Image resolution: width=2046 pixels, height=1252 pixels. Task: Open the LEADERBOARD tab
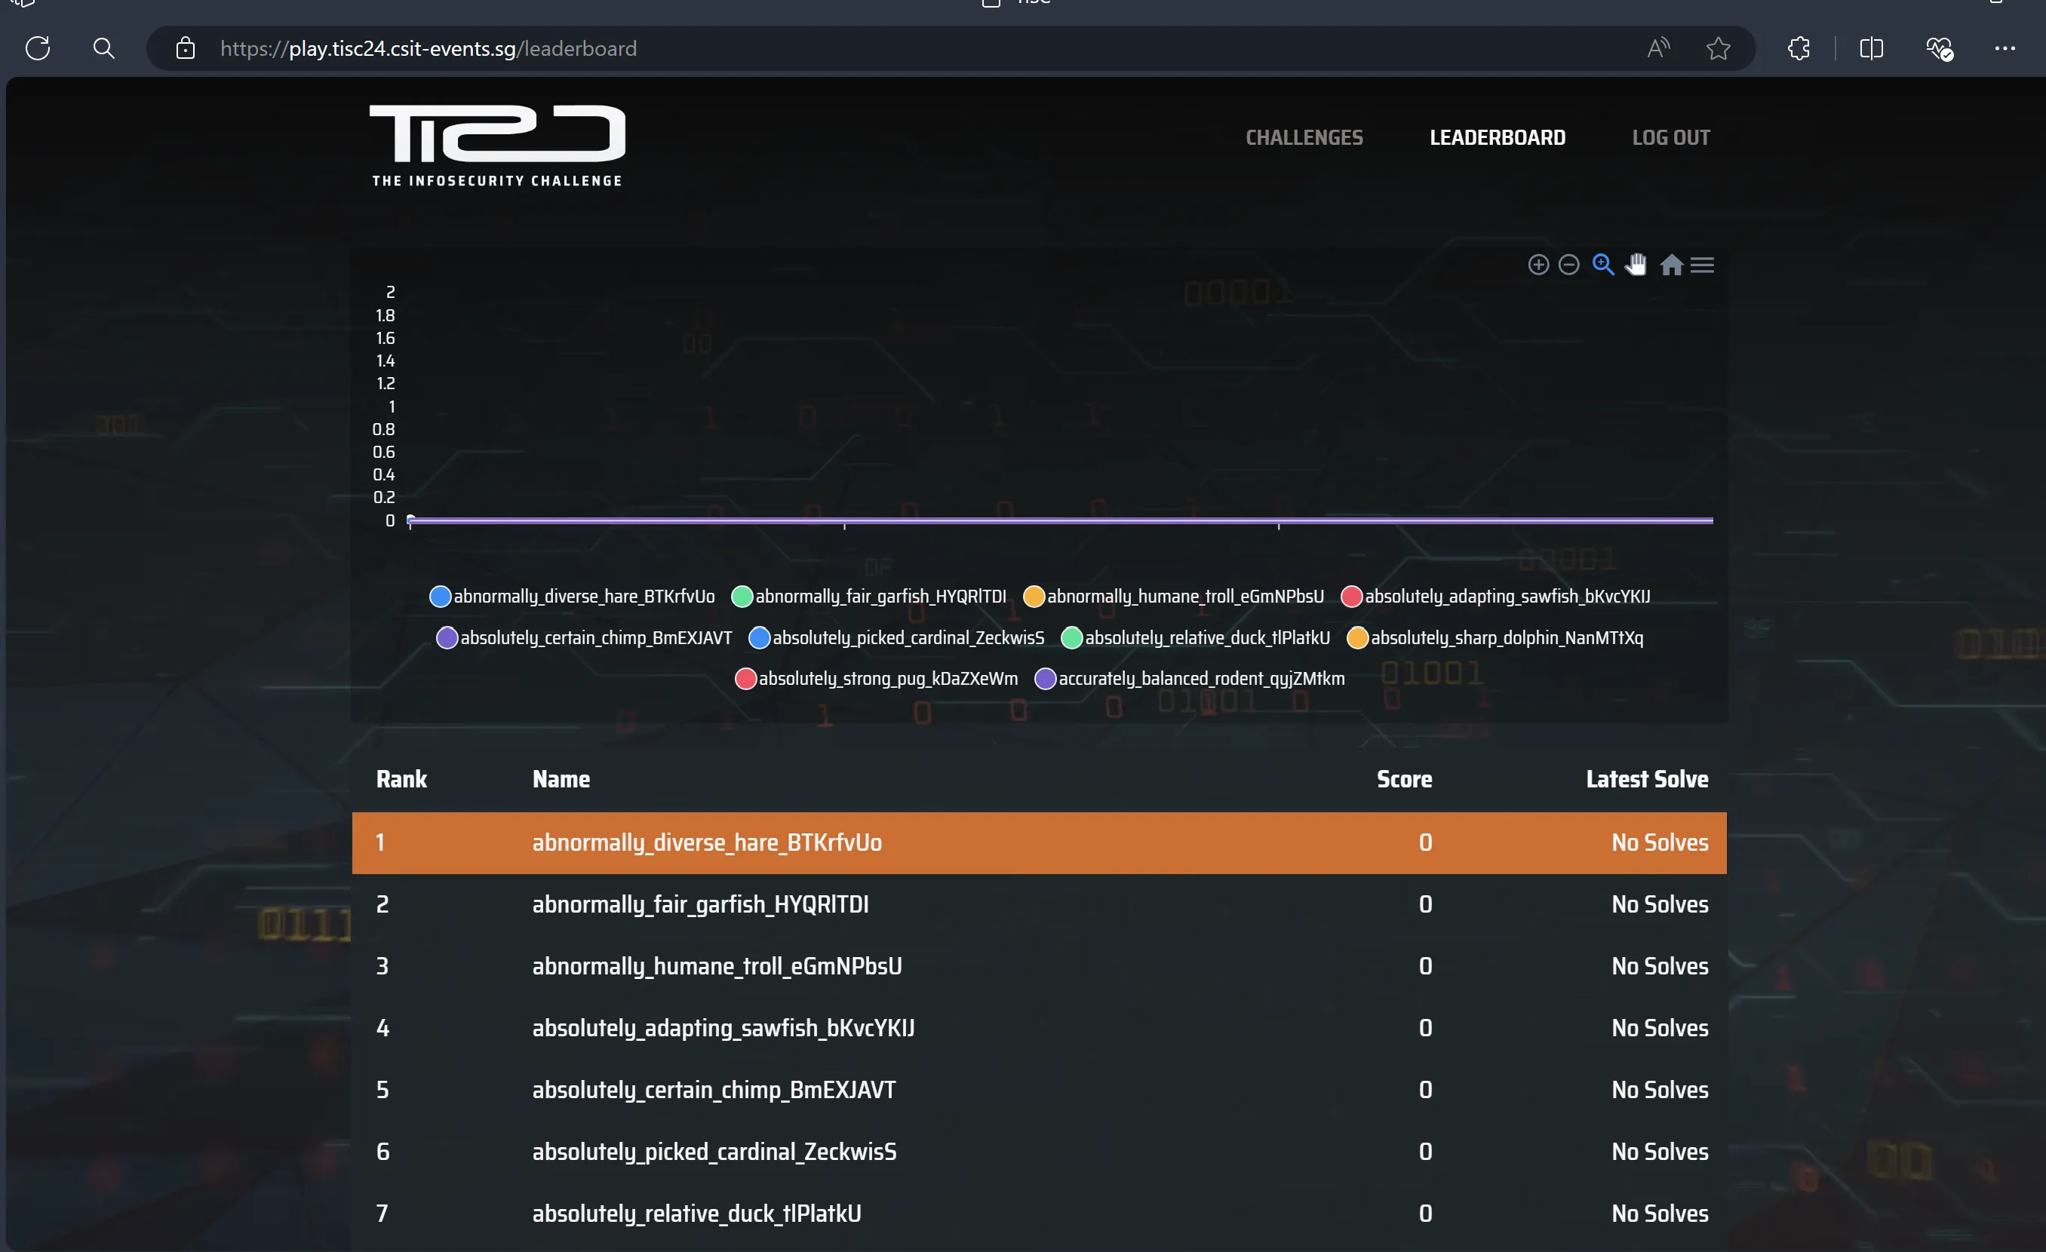click(x=1497, y=138)
